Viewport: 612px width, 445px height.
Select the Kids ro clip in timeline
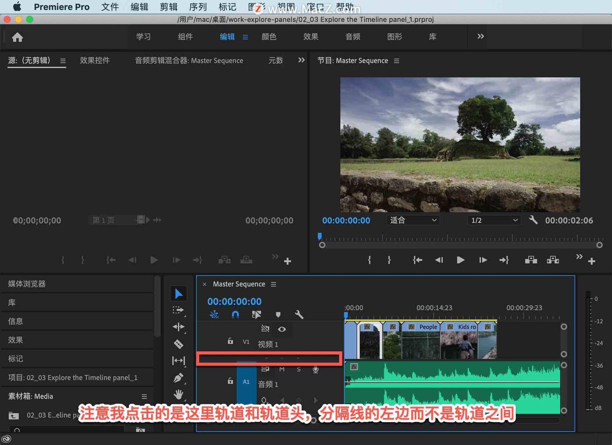point(459,340)
